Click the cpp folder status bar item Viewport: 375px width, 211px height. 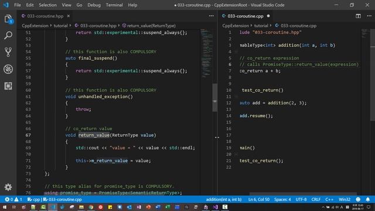coord(33,199)
